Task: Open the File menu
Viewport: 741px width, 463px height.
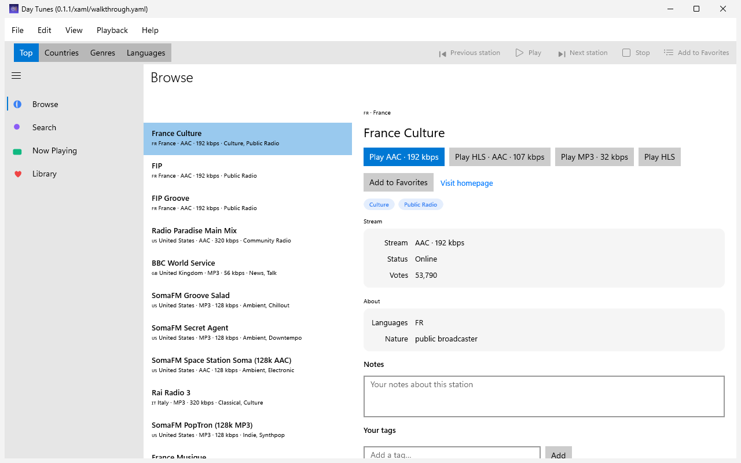Action: [x=17, y=30]
